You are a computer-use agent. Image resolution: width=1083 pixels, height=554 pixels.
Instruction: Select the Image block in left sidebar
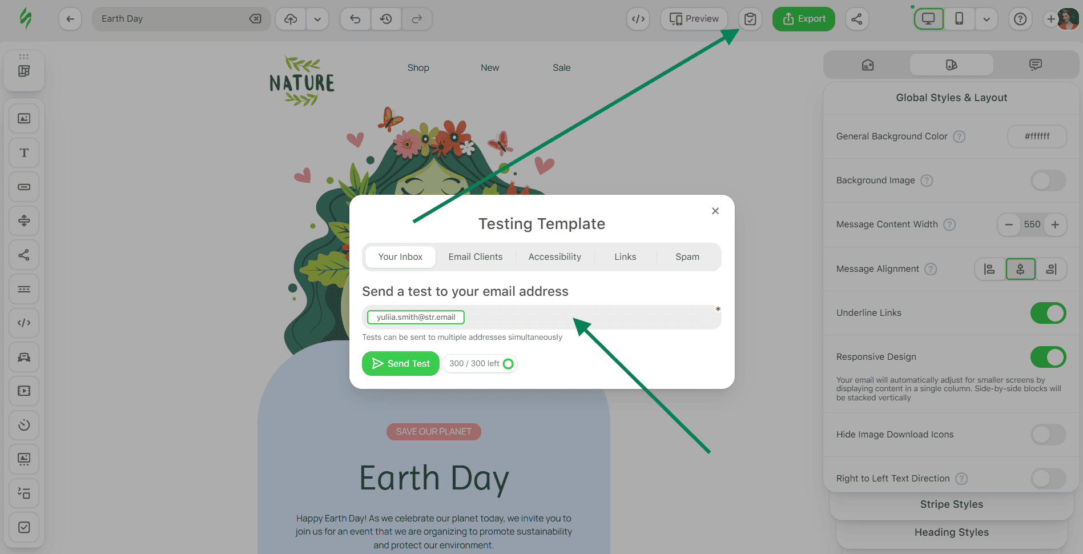[24, 118]
